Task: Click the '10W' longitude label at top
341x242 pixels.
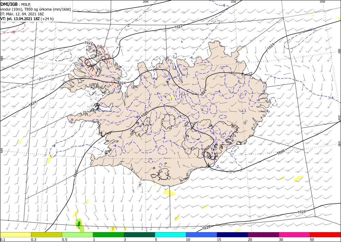Action: (322, 2)
